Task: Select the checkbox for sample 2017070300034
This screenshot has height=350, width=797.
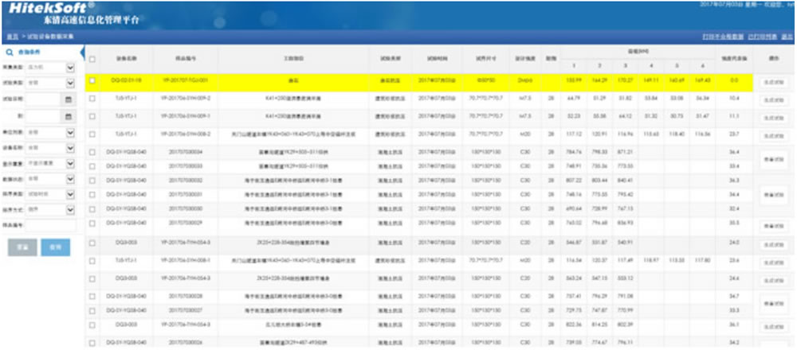Action: coord(92,150)
